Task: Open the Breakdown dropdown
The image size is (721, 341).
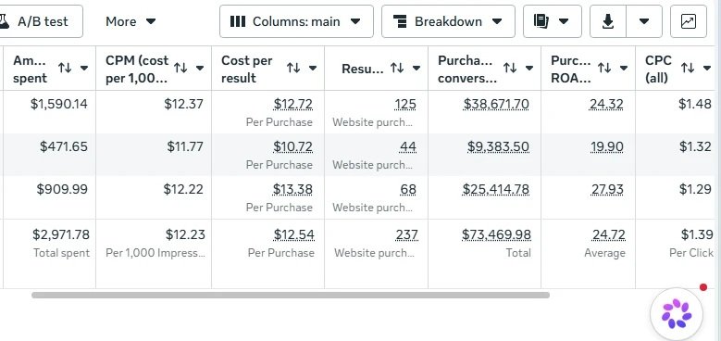Action: [x=448, y=21]
